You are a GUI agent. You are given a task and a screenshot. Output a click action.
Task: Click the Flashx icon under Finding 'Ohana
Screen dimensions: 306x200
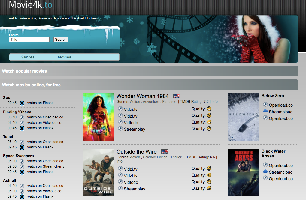tap(22, 128)
